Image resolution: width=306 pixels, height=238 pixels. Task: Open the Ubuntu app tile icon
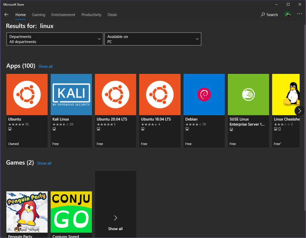(27, 95)
